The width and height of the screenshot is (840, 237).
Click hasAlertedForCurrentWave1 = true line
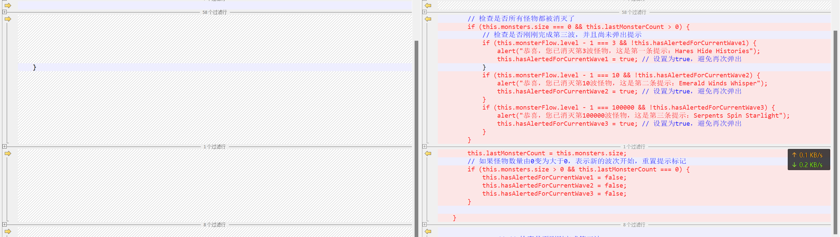[x=619, y=59]
